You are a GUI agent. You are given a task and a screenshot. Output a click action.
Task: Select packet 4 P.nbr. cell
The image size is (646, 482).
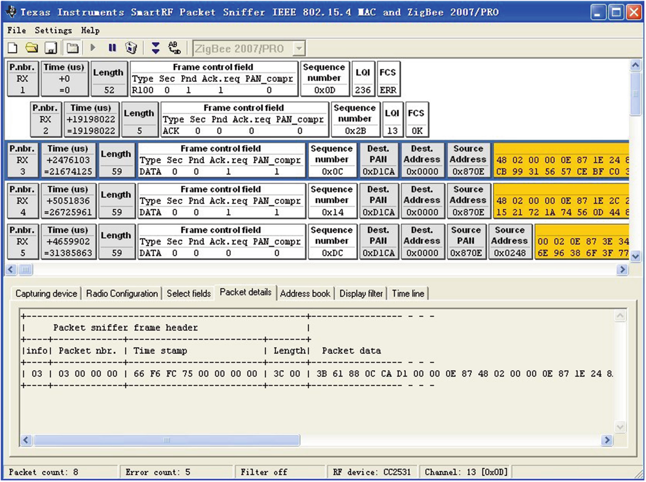tap(22, 201)
